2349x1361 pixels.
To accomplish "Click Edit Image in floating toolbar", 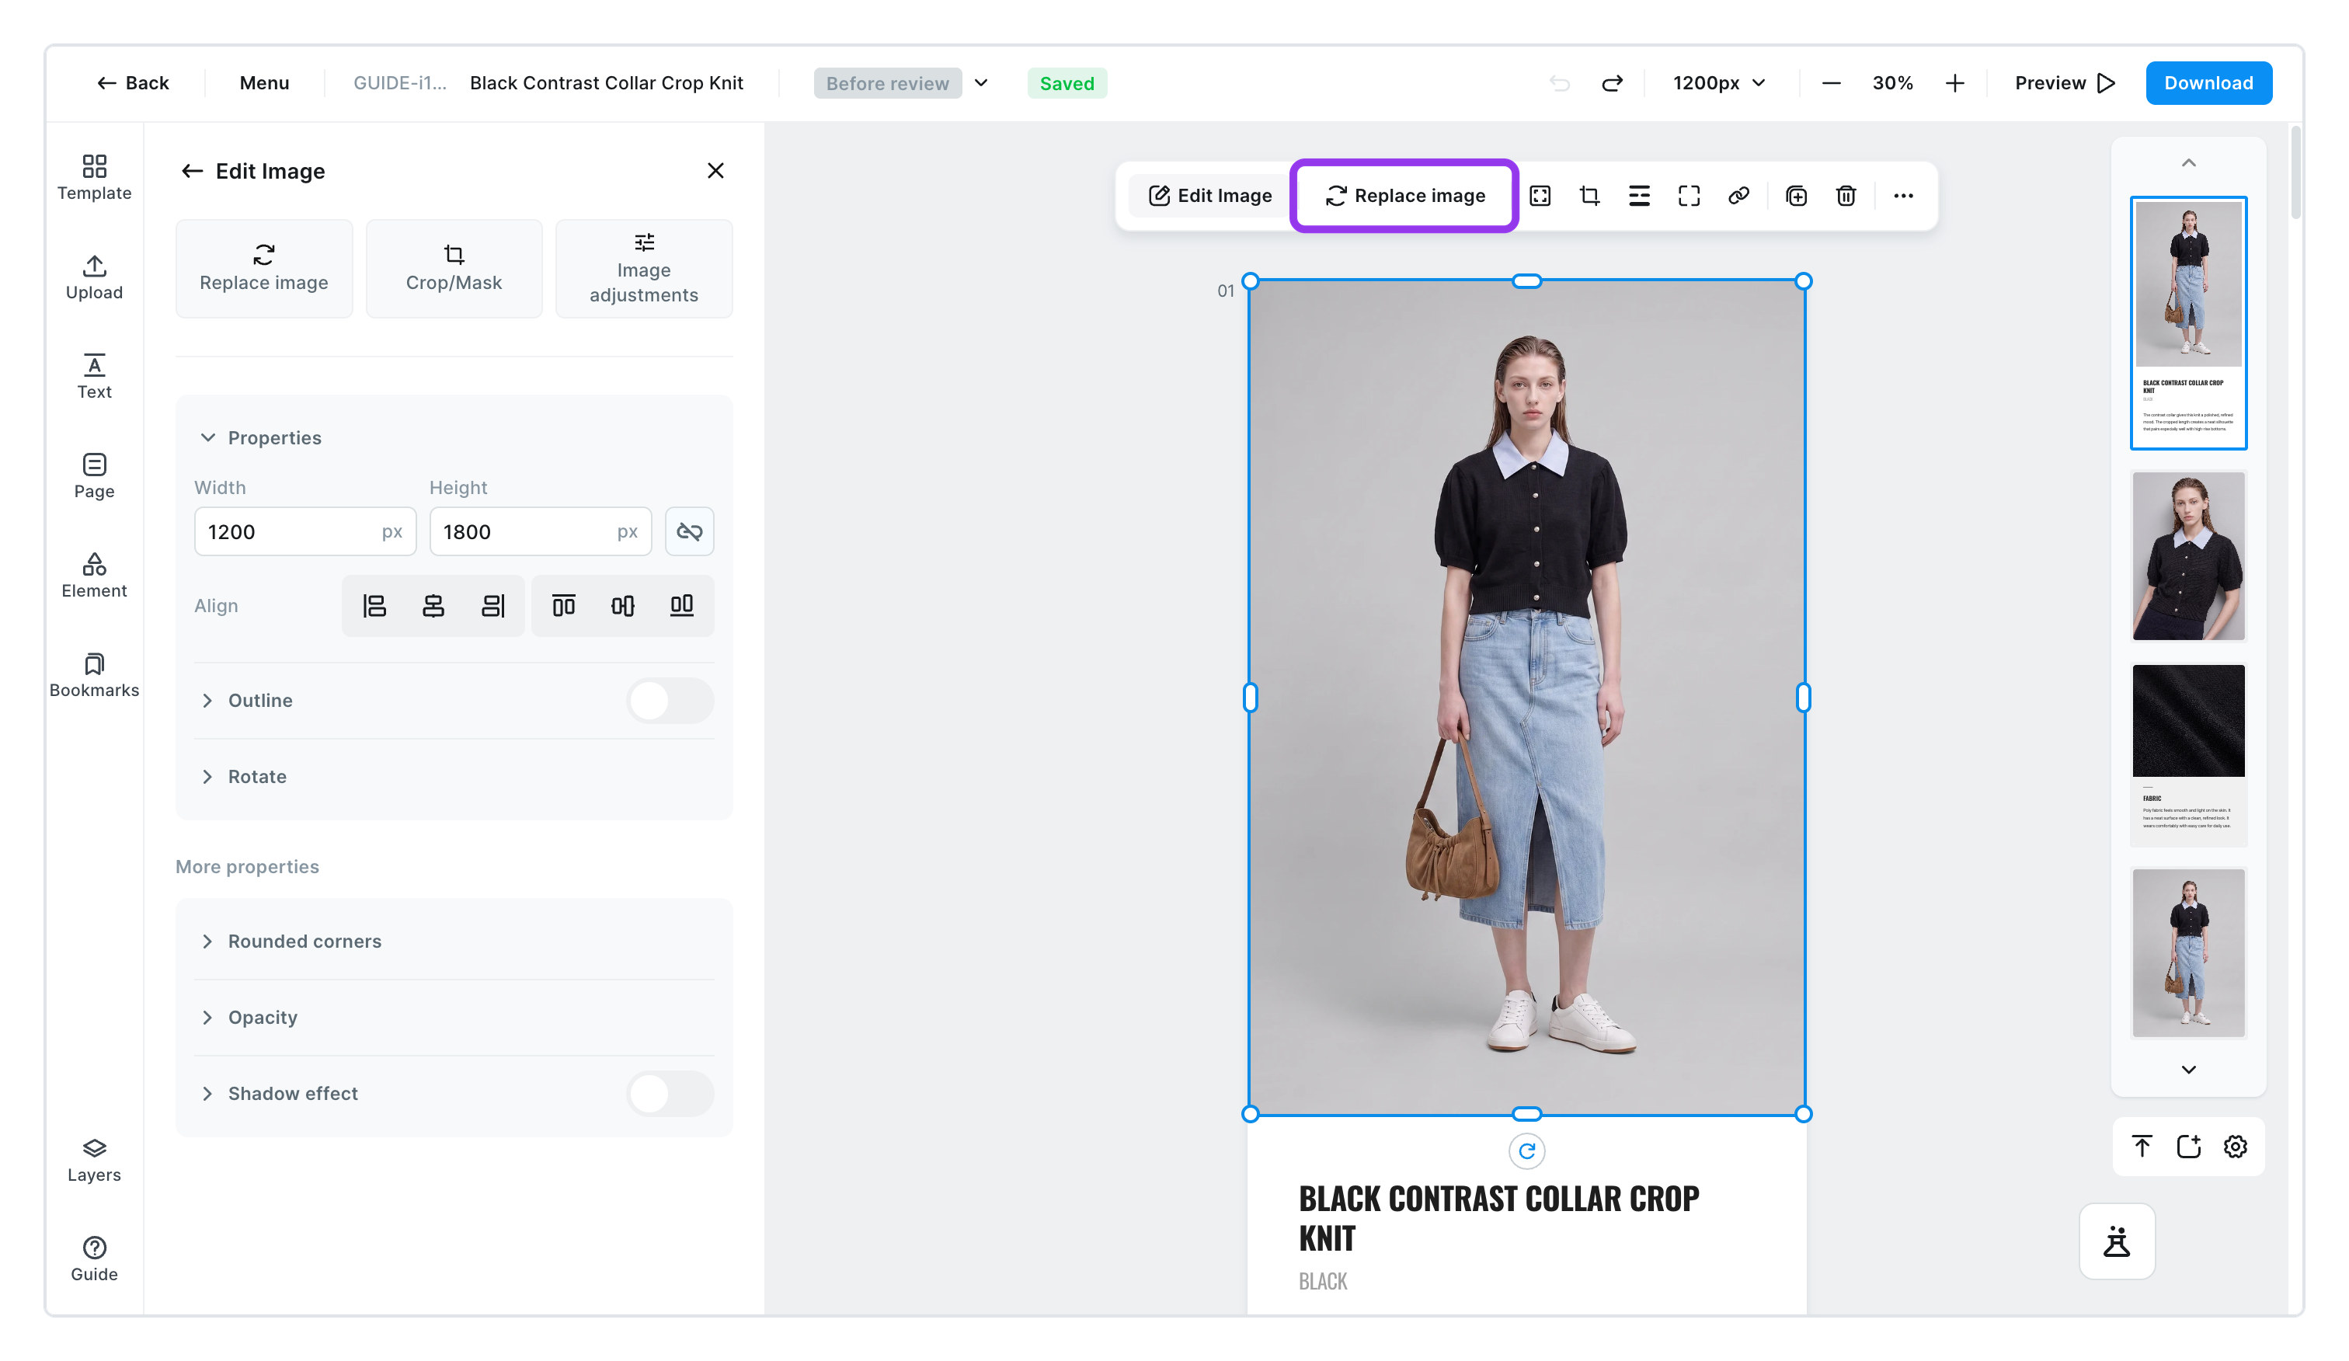I will click(x=1210, y=196).
